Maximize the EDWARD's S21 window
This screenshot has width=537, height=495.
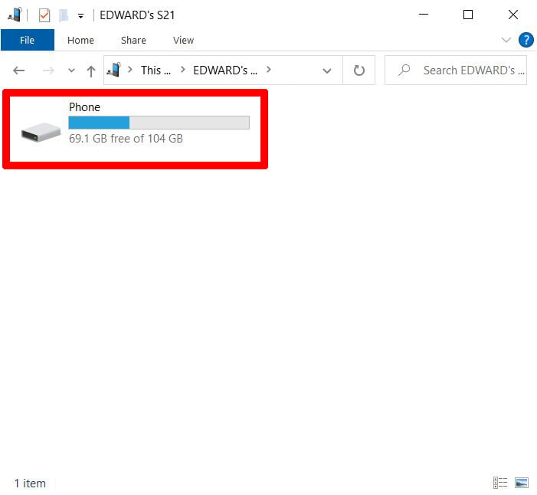(x=468, y=15)
